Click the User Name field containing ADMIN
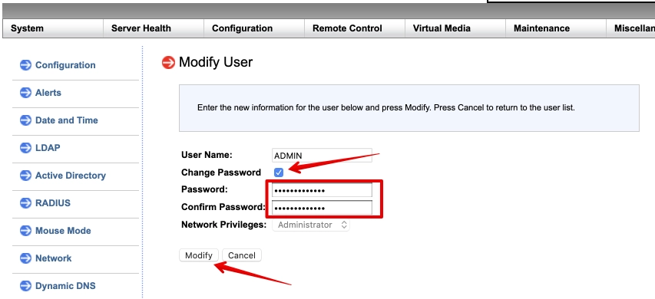Screen dimensions: 655x299 coord(322,155)
